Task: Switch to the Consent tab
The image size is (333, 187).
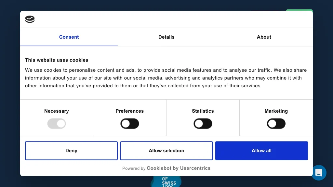Action: pos(69,37)
